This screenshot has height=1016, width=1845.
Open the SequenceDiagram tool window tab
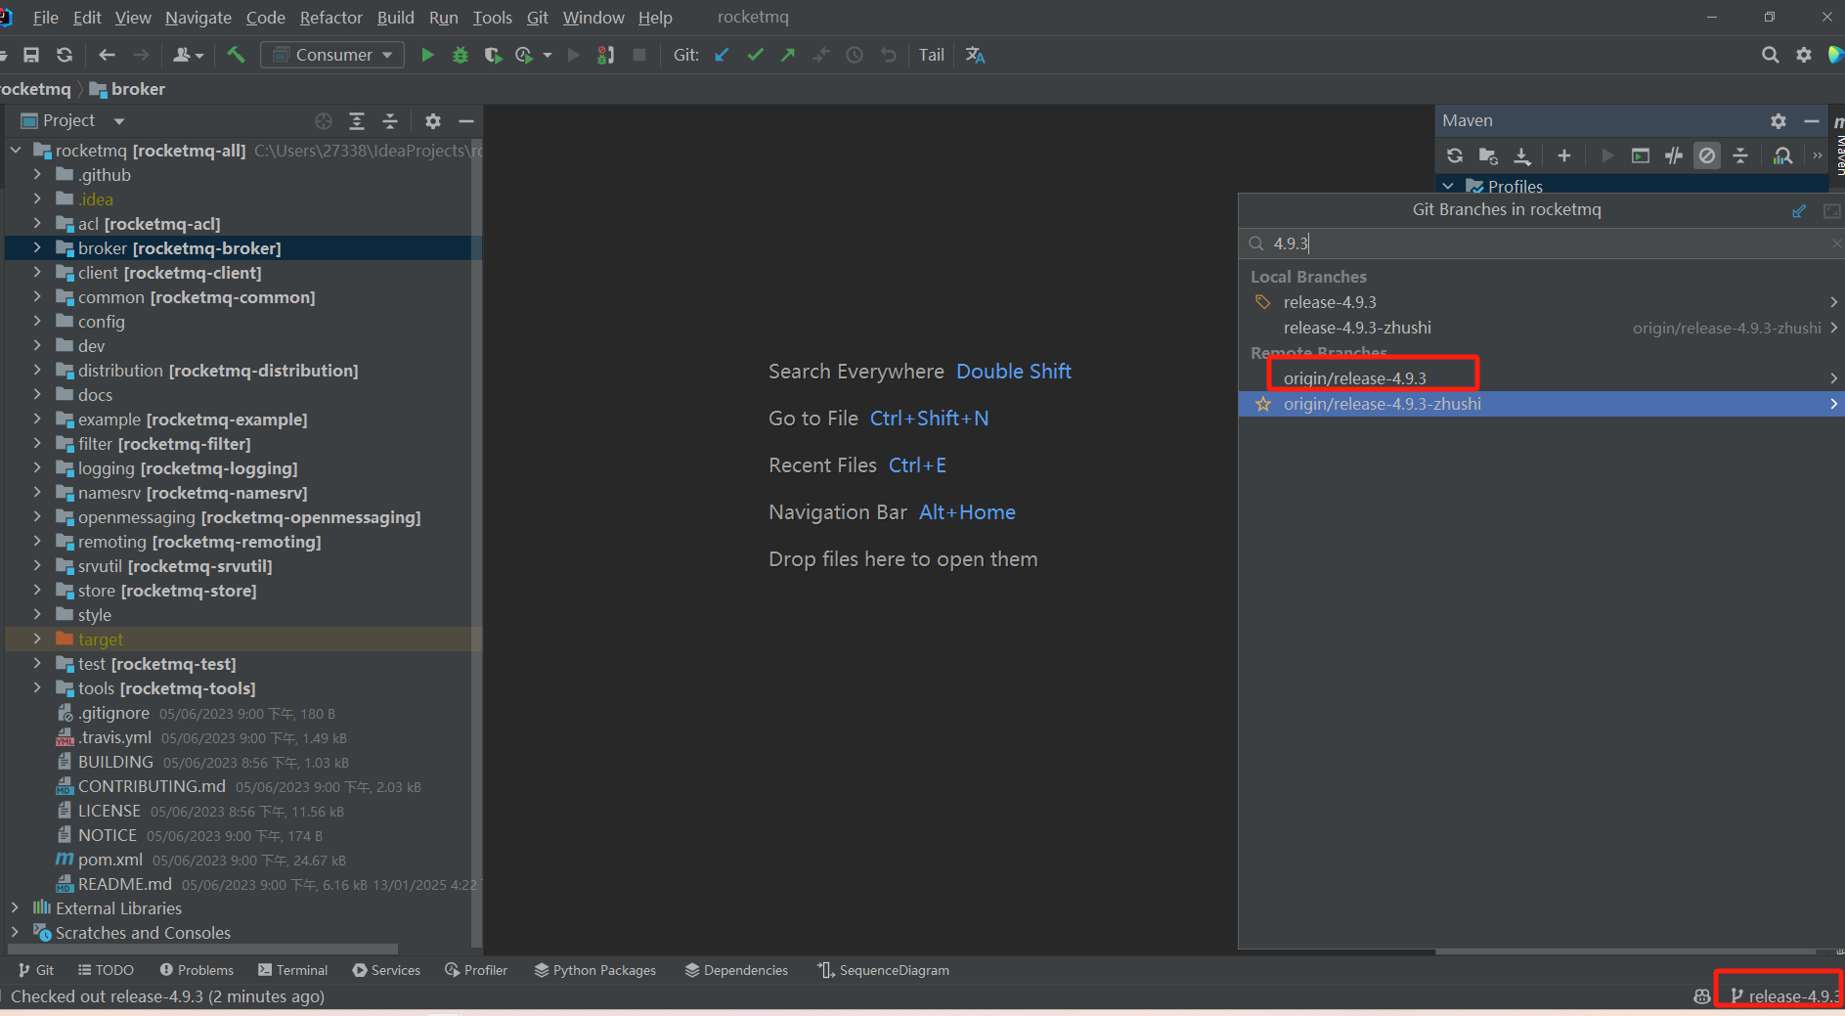pos(883,970)
